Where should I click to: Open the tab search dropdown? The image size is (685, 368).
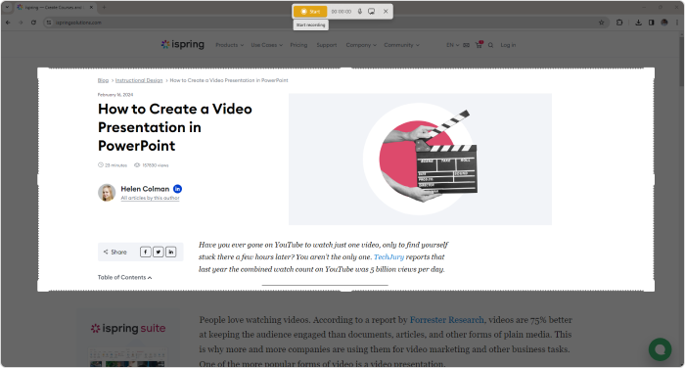pyautogui.click(x=7, y=8)
